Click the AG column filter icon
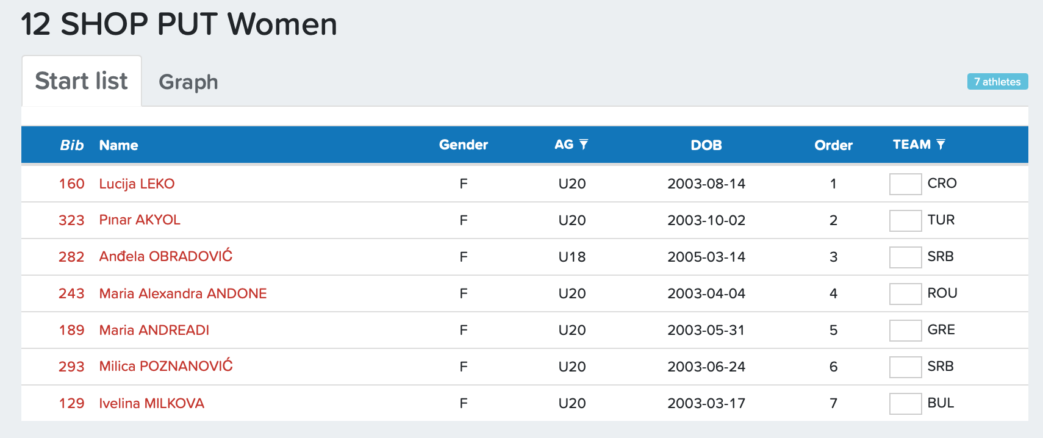This screenshot has height=438, width=1043. pos(584,145)
